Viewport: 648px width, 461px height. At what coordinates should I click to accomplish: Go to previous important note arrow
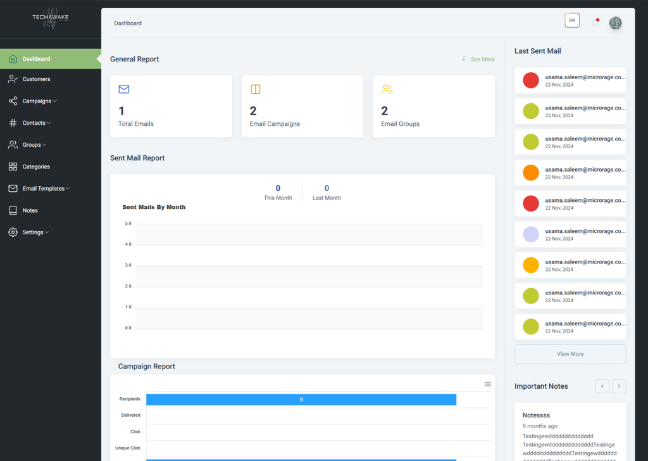pyautogui.click(x=602, y=386)
